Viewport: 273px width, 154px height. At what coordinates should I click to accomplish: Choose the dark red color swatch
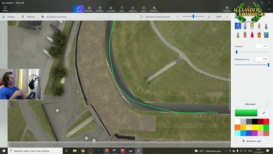coord(261,121)
